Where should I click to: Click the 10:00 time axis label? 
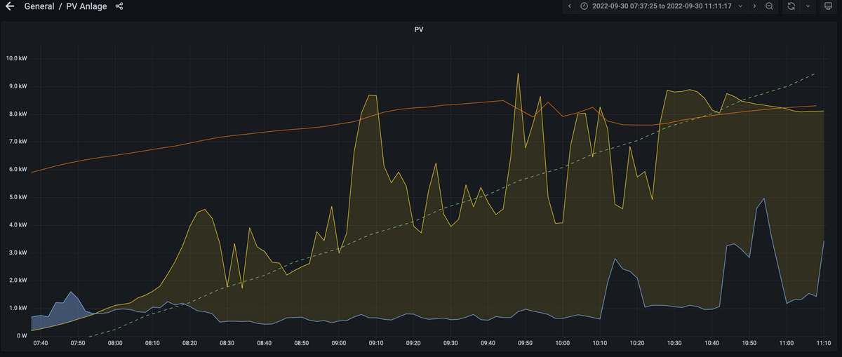pos(562,344)
